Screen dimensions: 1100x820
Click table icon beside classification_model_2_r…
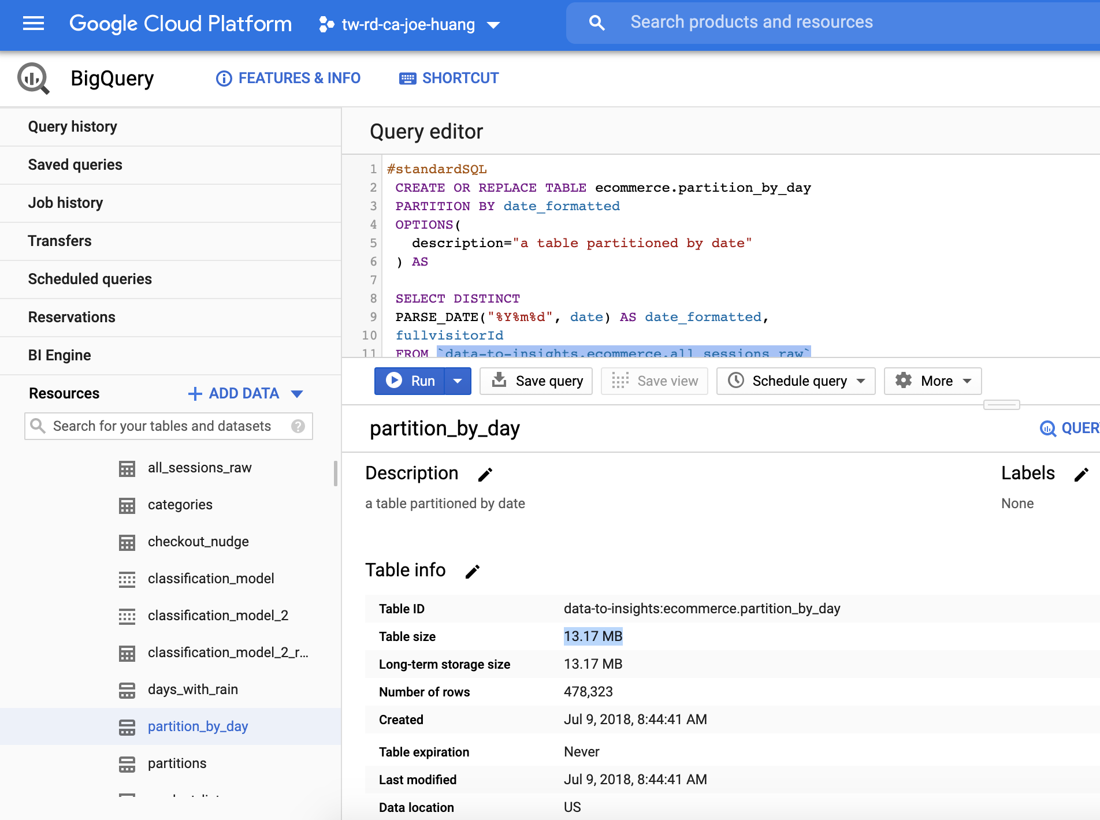[x=127, y=653]
